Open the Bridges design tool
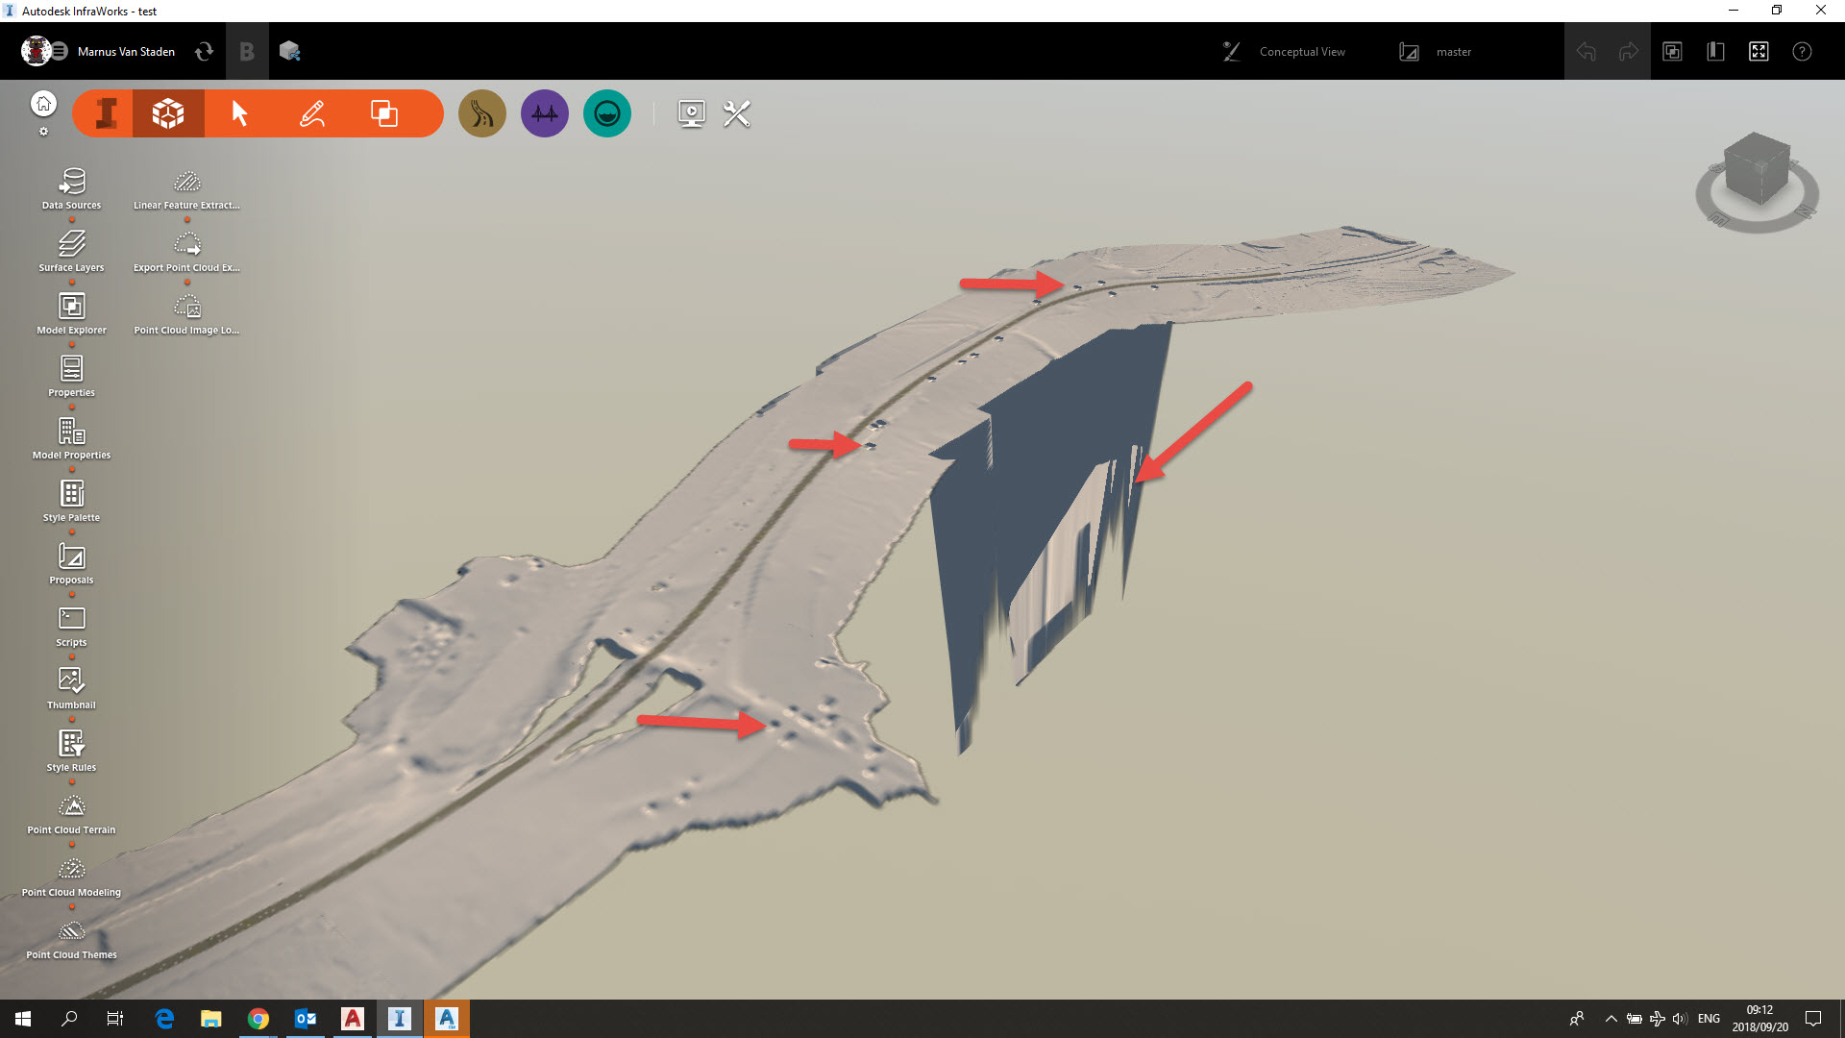The height and width of the screenshot is (1038, 1845). coord(544,112)
